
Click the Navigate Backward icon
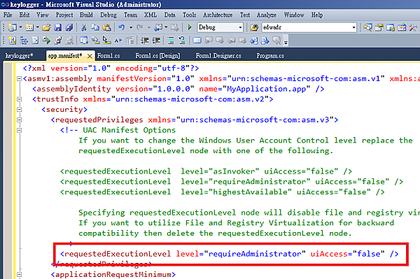(x=158, y=27)
